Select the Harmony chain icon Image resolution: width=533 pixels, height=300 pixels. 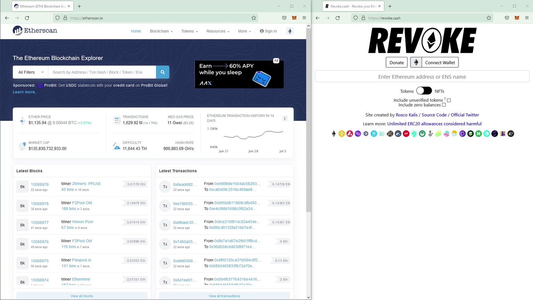coord(382,133)
